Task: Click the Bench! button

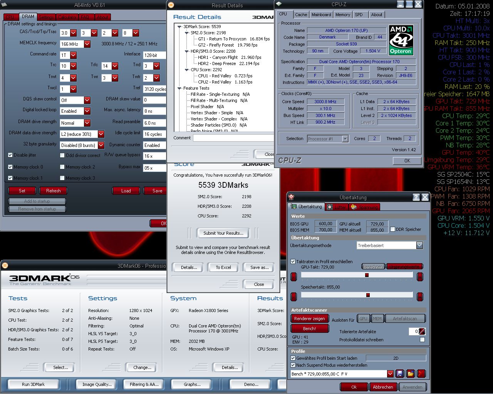Action: [310, 329]
